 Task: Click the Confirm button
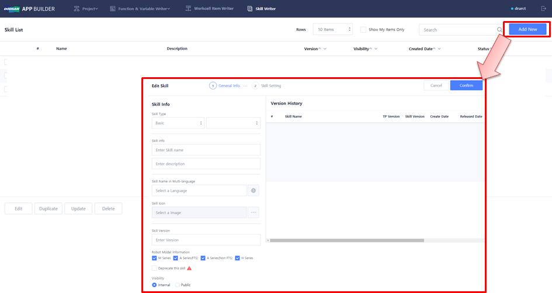pos(466,85)
